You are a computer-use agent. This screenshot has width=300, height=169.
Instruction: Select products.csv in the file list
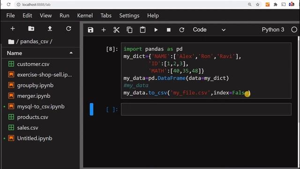coord(41,117)
